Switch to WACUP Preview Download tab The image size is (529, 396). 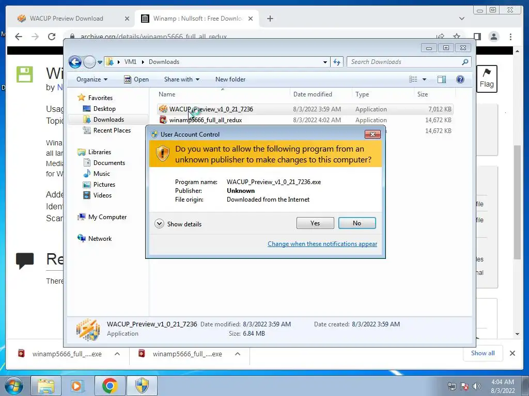pyautogui.click(x=66, y=19)
